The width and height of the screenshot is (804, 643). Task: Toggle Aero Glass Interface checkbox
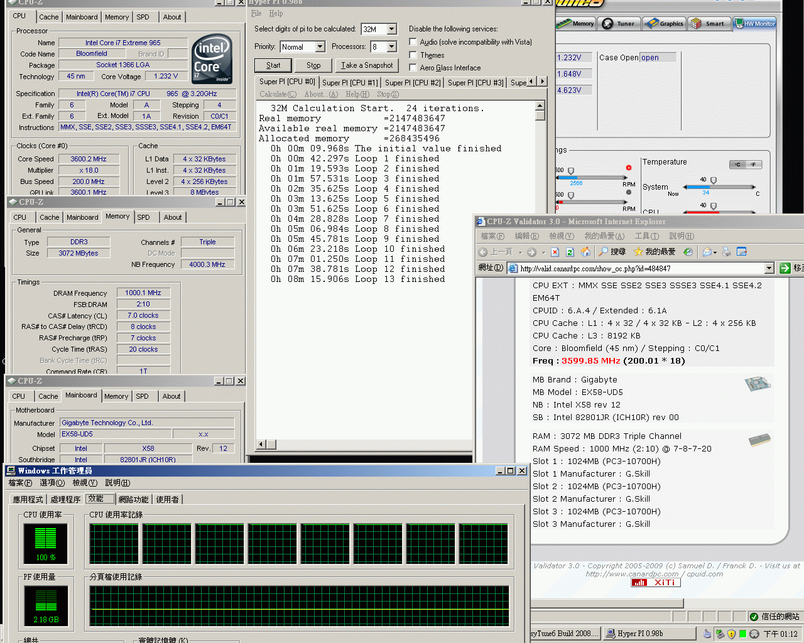(x=413, y=68)
